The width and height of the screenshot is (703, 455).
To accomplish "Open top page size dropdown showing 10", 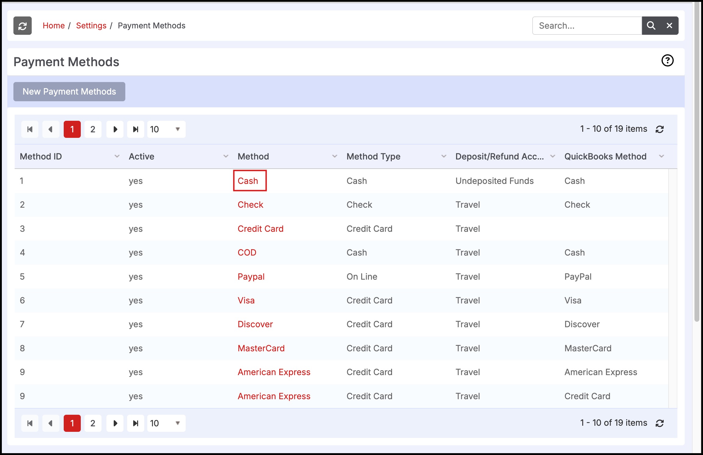I will click(166, 129).
